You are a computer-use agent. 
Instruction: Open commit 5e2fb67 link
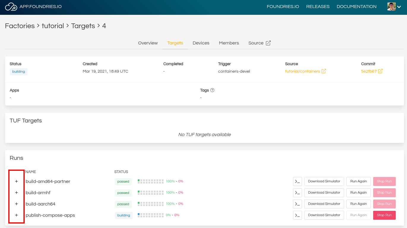369,71
